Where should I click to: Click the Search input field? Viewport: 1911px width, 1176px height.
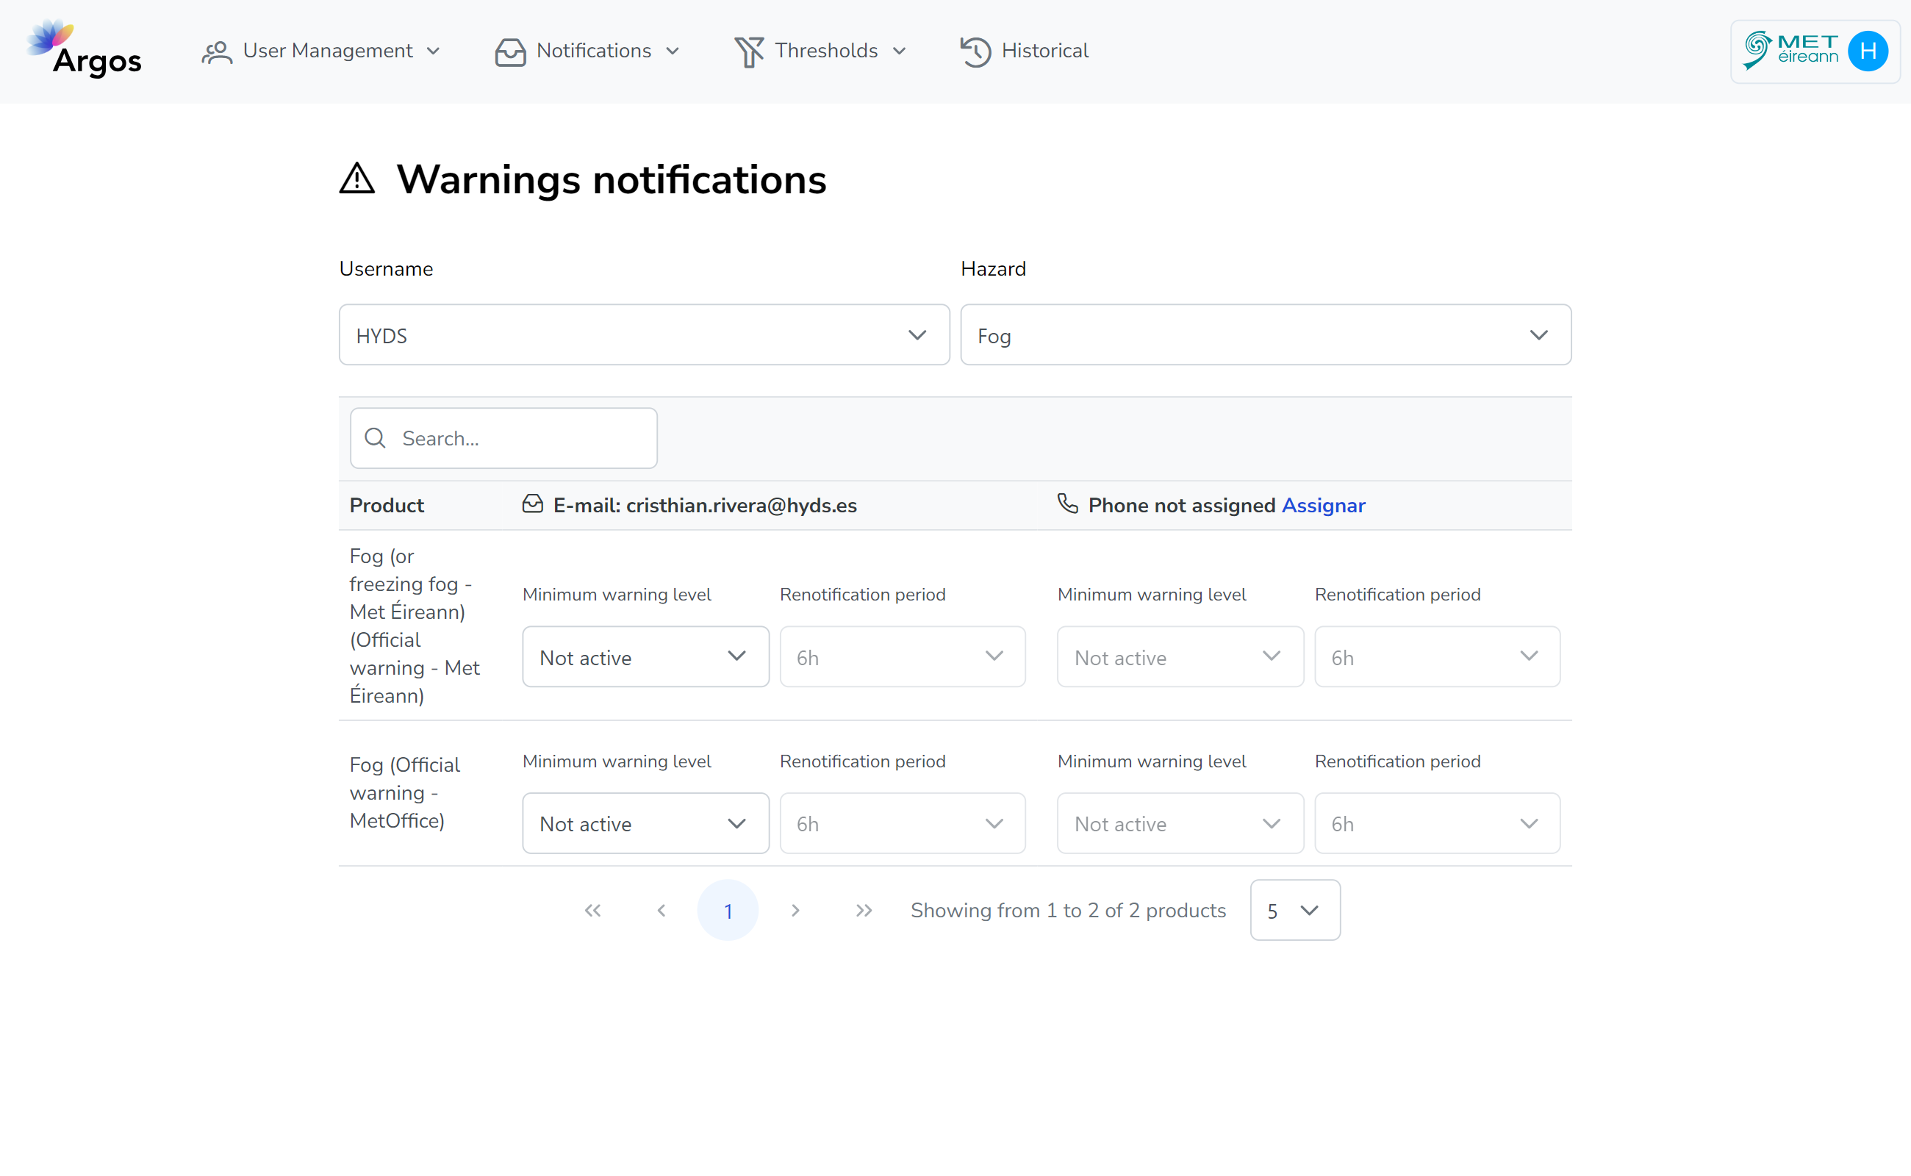point(503,437)
